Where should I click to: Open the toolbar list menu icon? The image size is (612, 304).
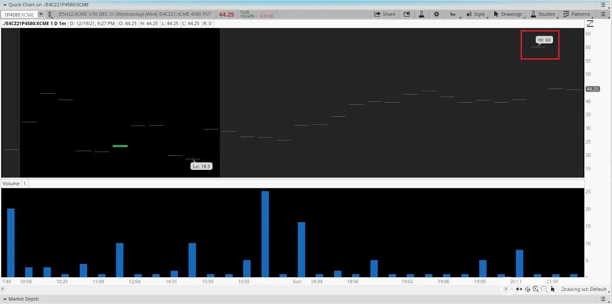pyautogui.click(x=603, y=14)
